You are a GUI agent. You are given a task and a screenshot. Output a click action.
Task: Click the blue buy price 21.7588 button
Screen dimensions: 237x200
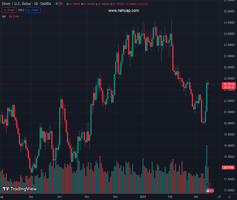33,10
